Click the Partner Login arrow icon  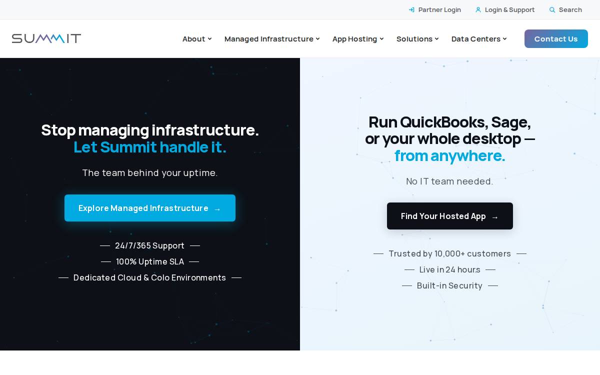pyautogui.click(x=411, y=9)
